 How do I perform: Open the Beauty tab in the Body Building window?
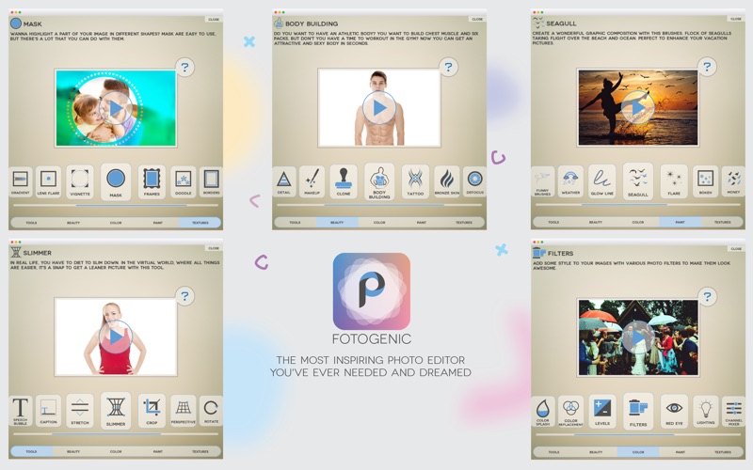coord(337,223)
